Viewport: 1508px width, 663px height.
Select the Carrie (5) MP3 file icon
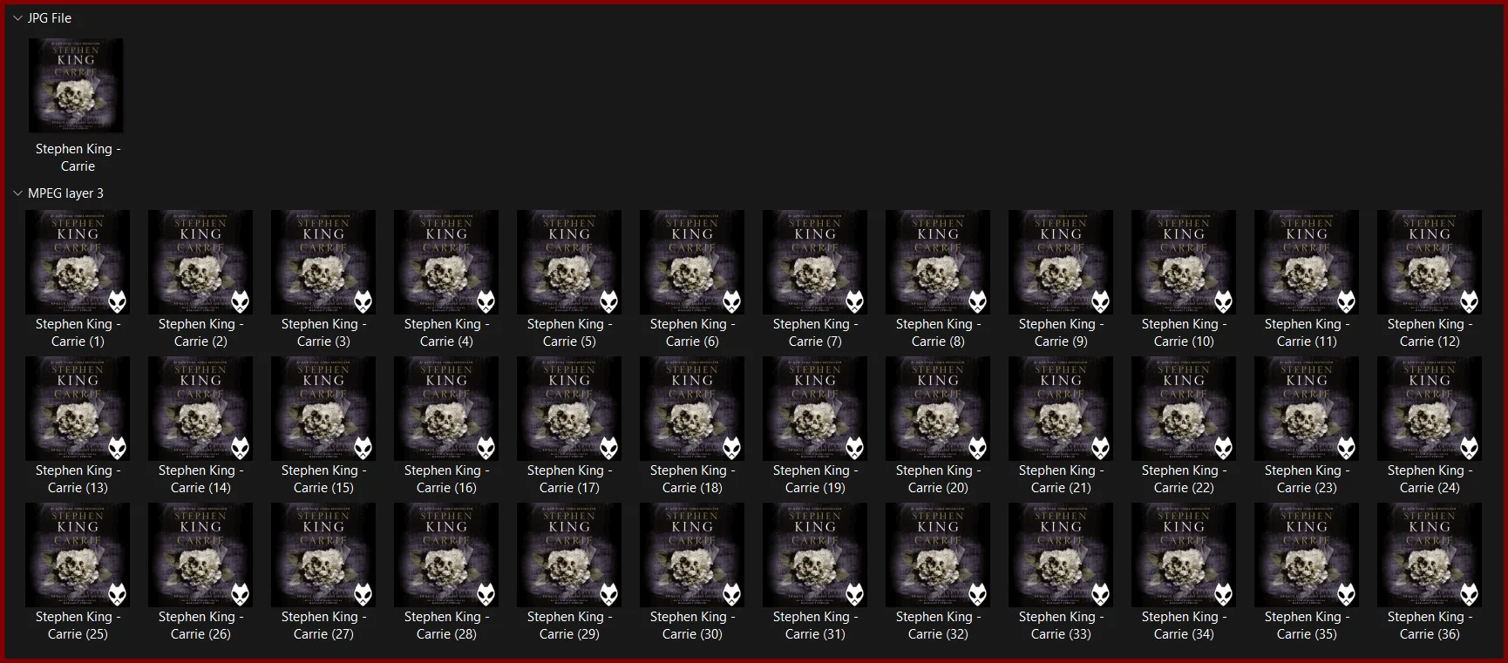[x=569, y=262]
